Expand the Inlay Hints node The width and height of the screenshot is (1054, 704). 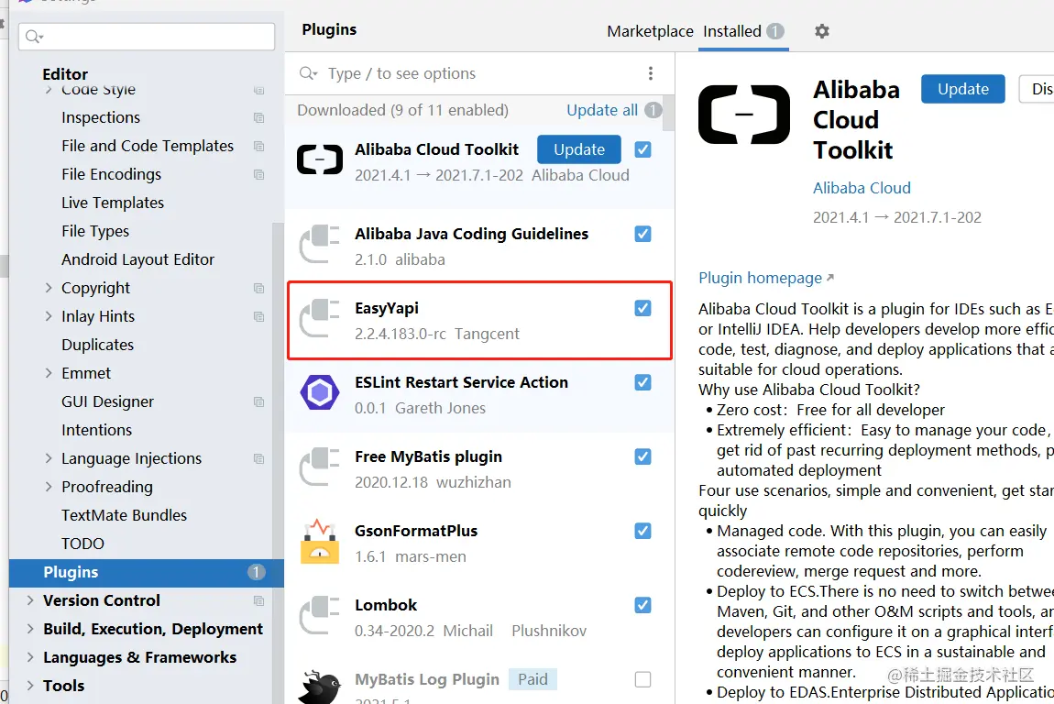(49, 316)
